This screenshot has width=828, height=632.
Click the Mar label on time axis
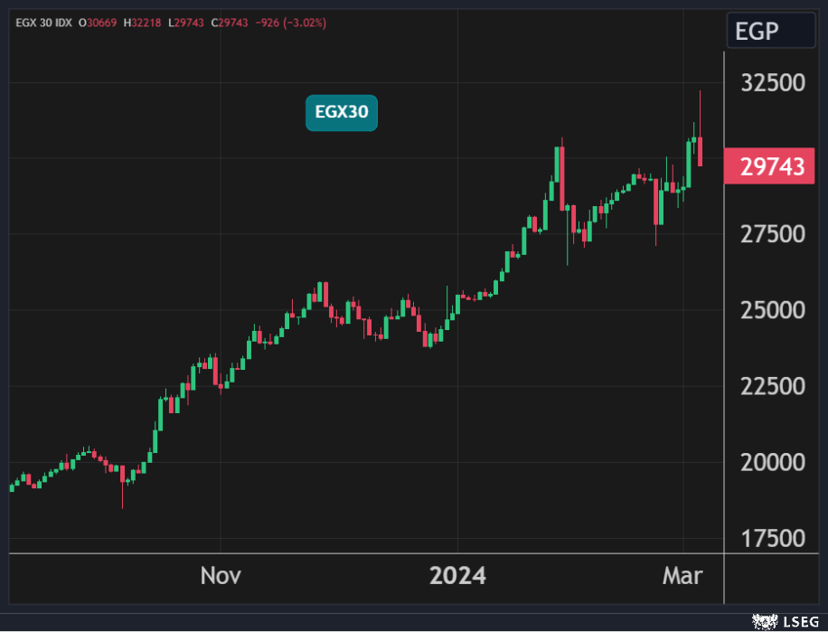coord(682,576)
